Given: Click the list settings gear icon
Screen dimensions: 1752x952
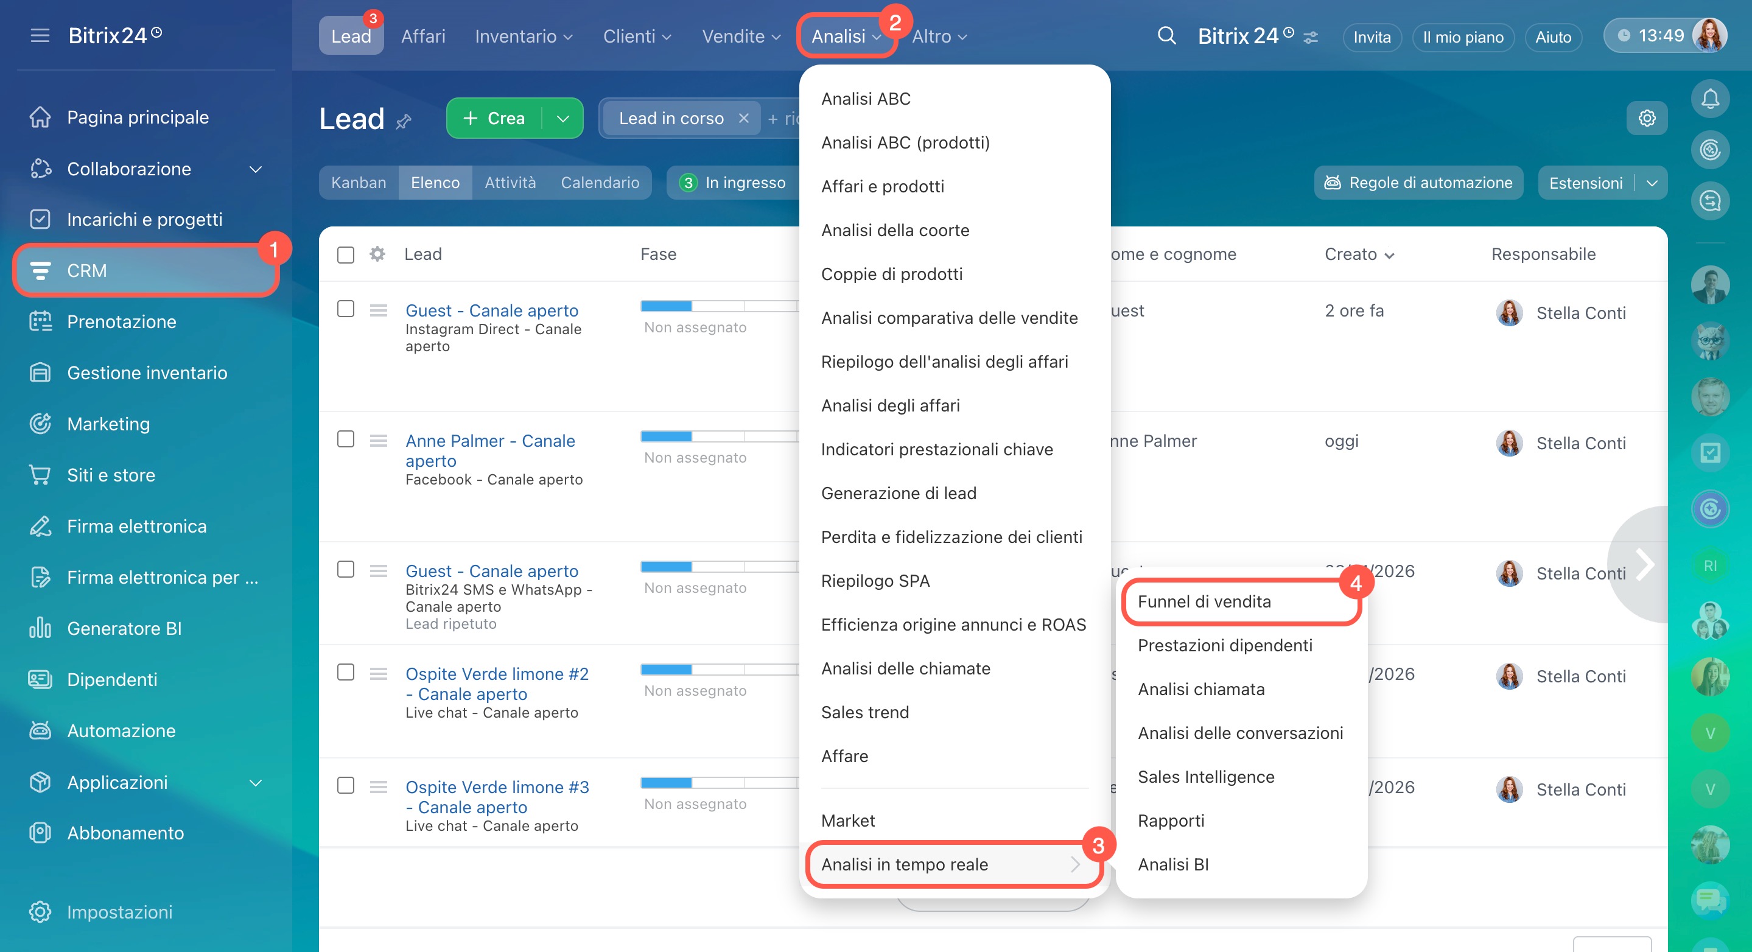Looking at the screenshot, I should (1647, 118).
